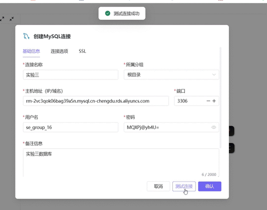Focus the 用户名 field se_group_16
This screenshot has height=210, width=267.
click(71, 127)
